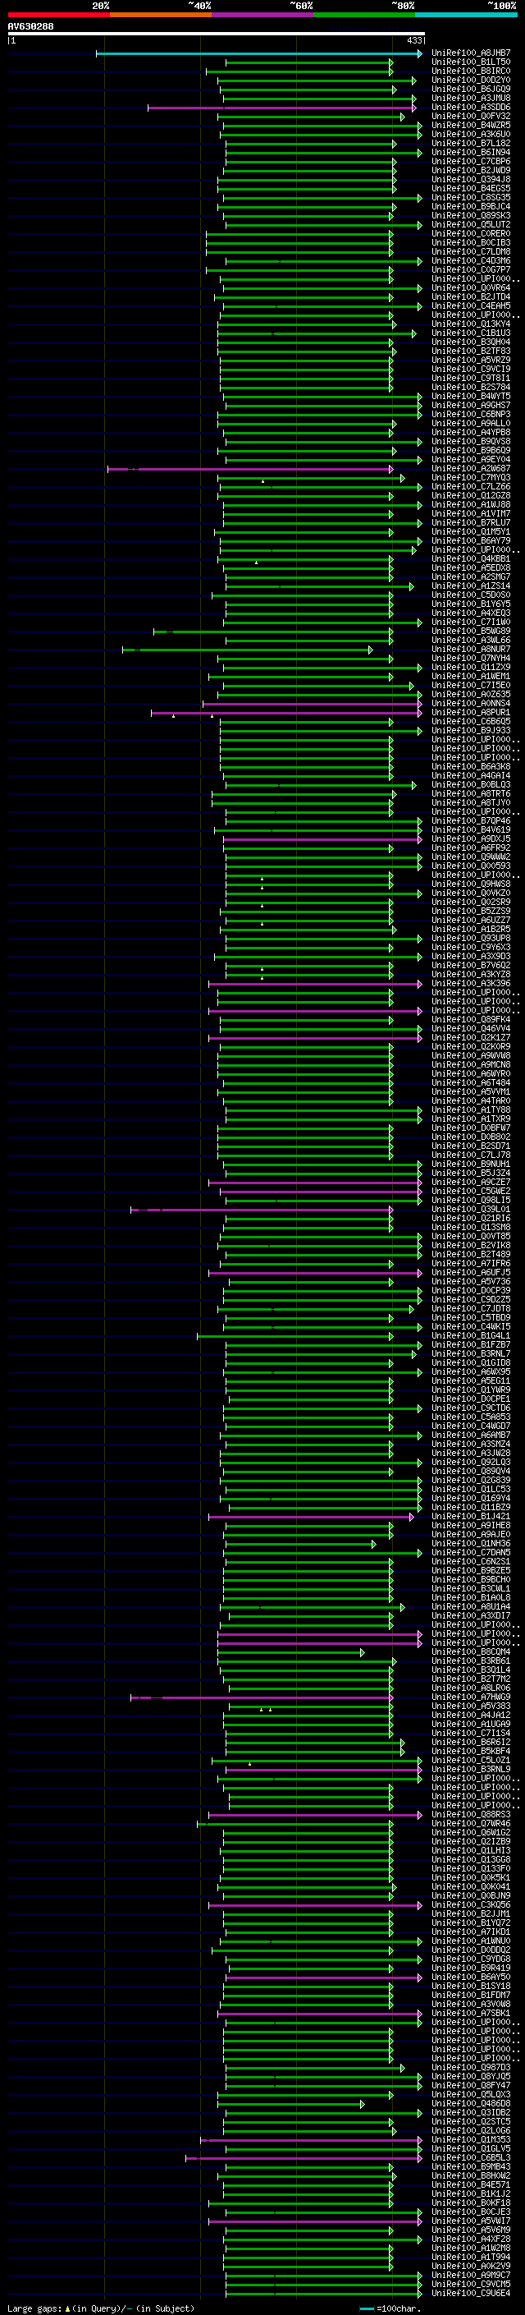Open hit UniRef100_A3K6U0
This screenshot has height=2315, width=525.
471,135
